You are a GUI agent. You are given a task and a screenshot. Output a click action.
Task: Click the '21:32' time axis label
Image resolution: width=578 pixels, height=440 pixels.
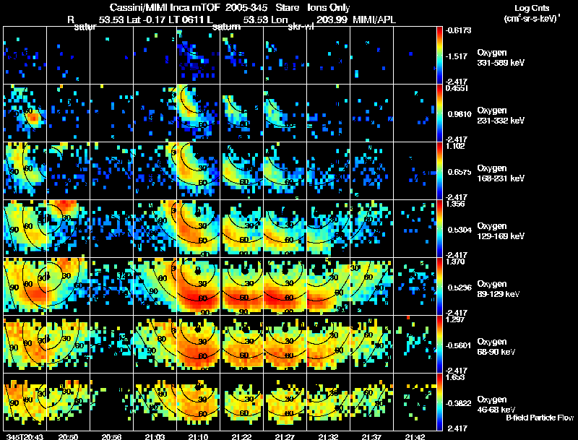329,437
